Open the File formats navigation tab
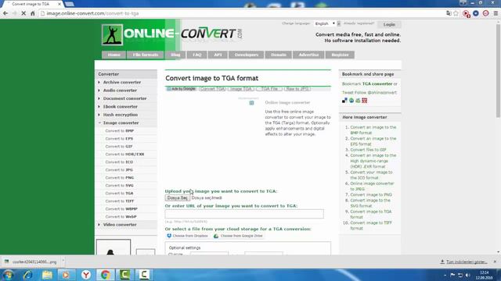This screenshot has width=501, height=281. coord(146,55)
